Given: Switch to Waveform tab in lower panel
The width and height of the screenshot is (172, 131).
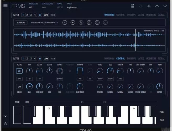Looking at the screenshot, I should click(109, 58).
